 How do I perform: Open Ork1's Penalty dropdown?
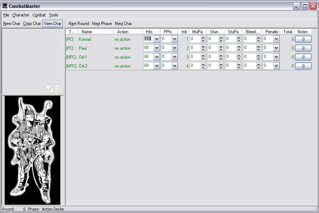coord(276,57)
